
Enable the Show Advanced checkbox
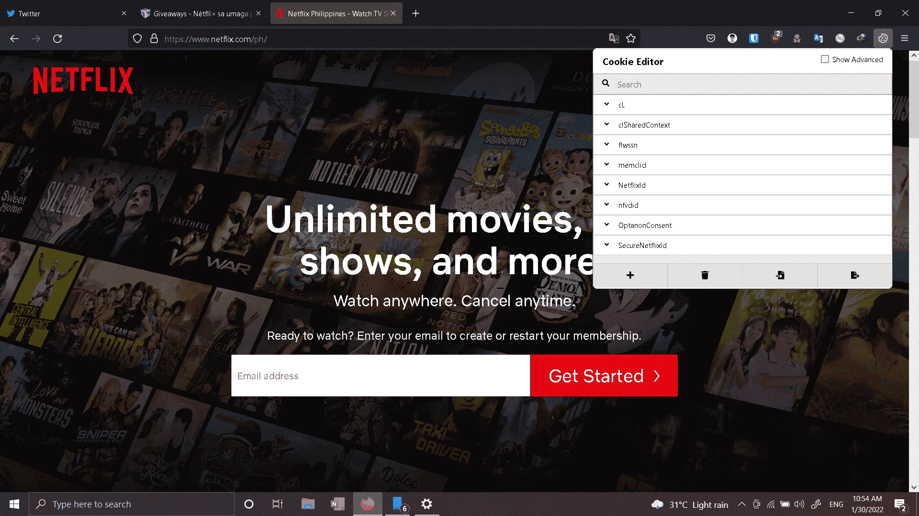tap(825, 59)
